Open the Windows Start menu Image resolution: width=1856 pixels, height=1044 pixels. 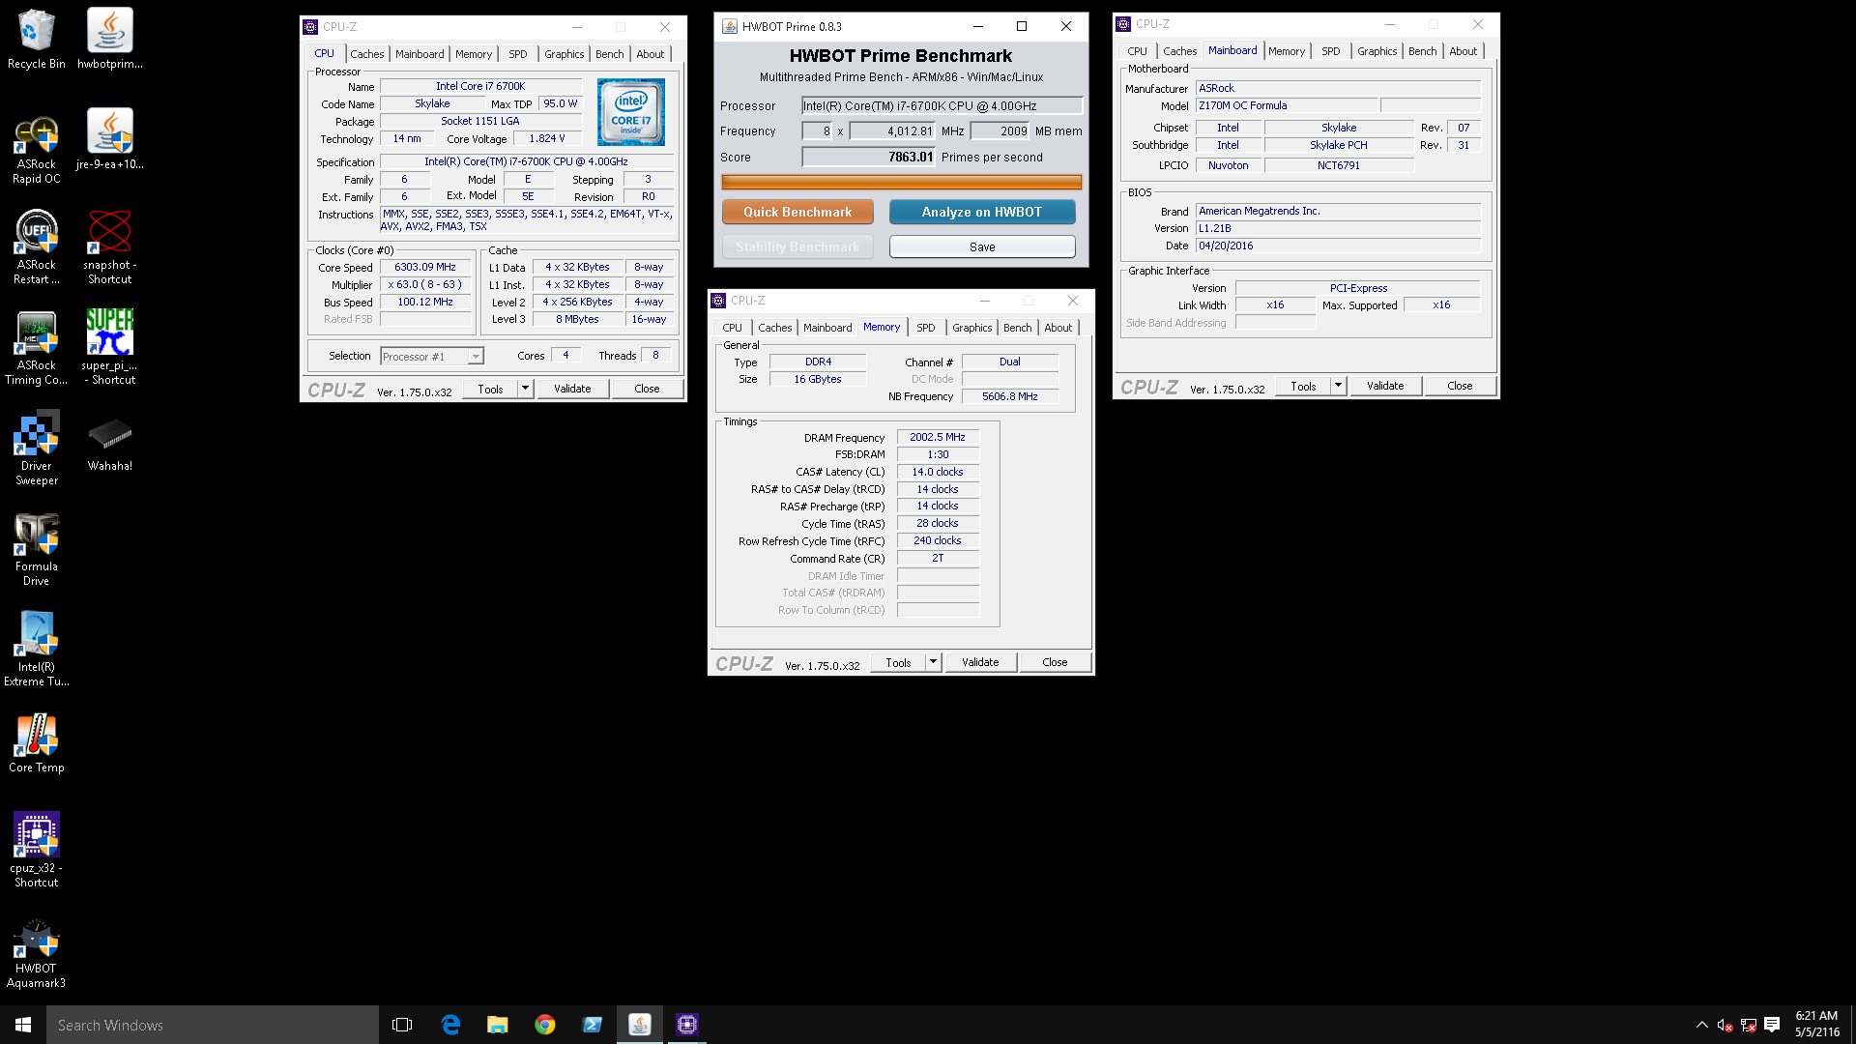(x=23, y=1025)
